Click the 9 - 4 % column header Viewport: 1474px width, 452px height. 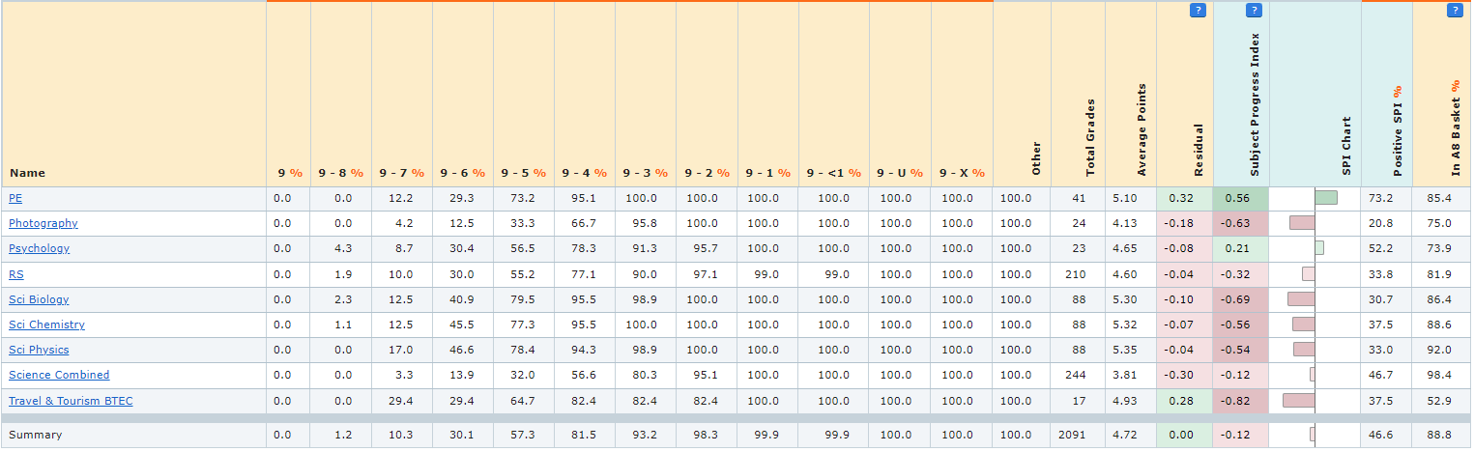584,173
